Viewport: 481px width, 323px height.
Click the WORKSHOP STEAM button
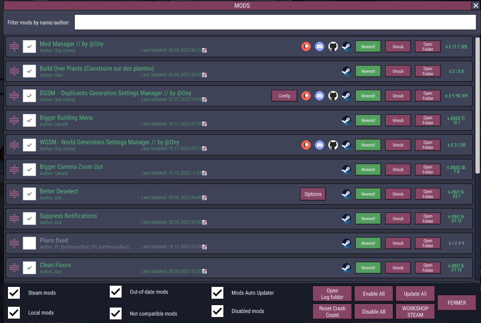[x=415, y=311]
